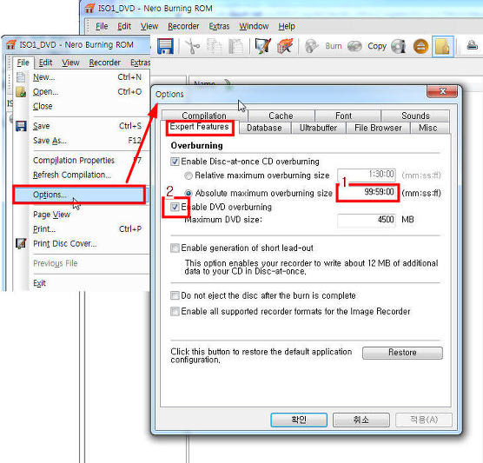Open the Font tab
This screenshot has height=463, width=483.
(343, 116)
